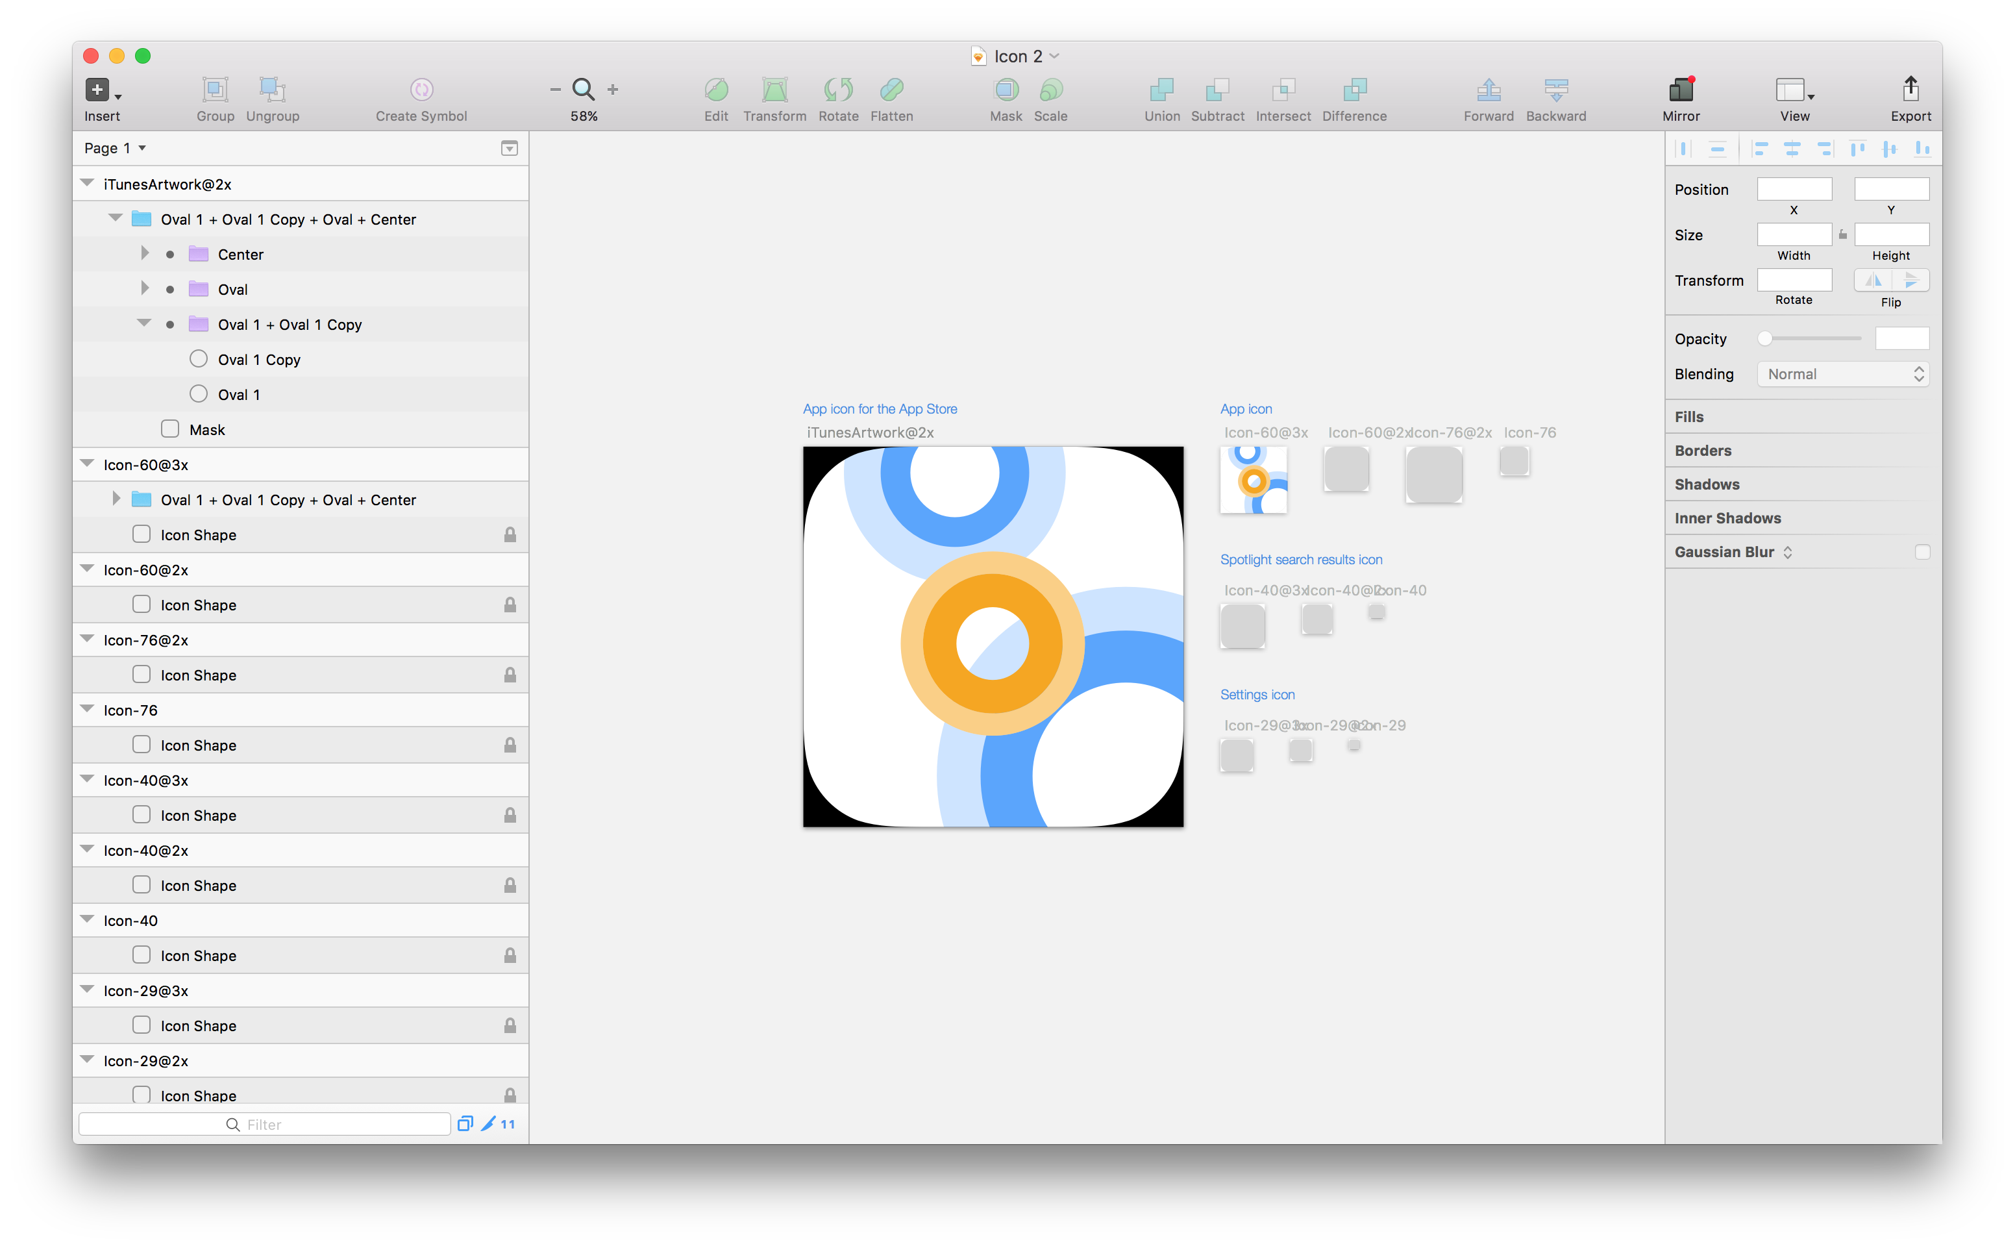Click the zoom in plus button
Screen dimensions: 2015x1248
(x=613, y=89)
